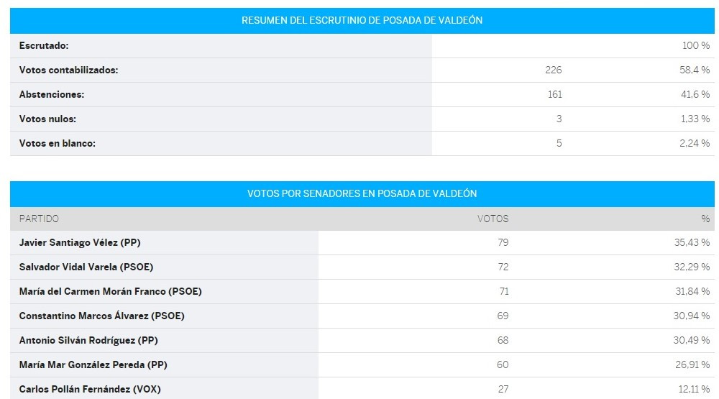This screenshot has height=399, width=719.
Task: Click the VOTOS column header
Action: (493, 219)
